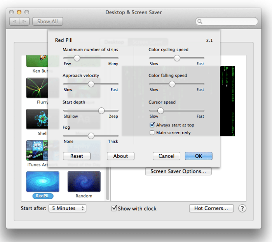Click the Maximum number of strips slider knob

pyautogui.click(x=77, y=58)
